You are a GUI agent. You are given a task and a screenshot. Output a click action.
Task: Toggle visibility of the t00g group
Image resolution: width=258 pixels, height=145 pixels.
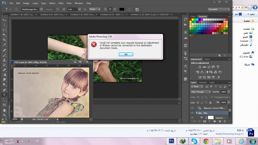(x=192, y=113)
